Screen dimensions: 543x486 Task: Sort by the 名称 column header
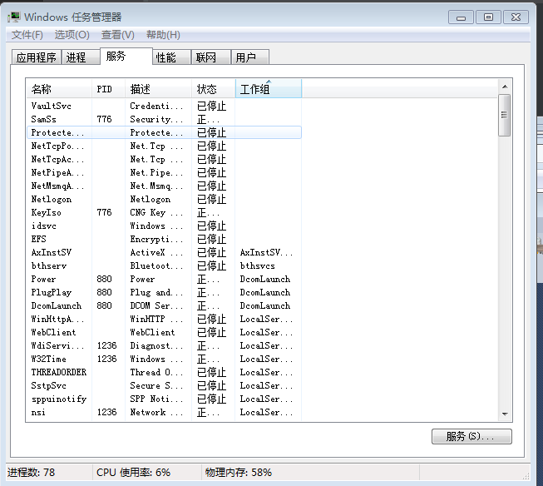click(59, 89)
